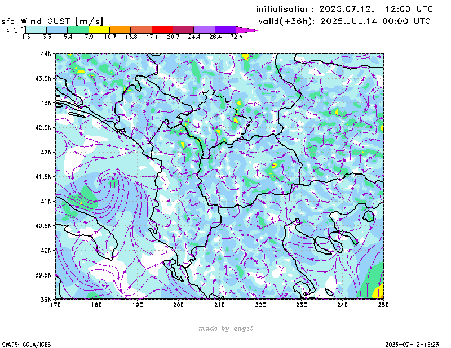Select the red 17.1–20.7 legend swatch
Viewport: 451px width, 348px height.
[162, 29]
